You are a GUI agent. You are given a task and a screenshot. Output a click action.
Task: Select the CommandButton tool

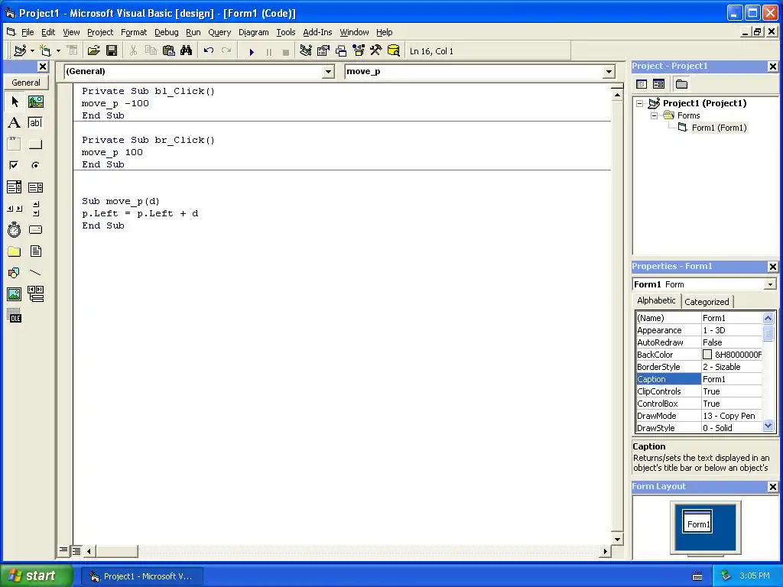tap(35, 144)
